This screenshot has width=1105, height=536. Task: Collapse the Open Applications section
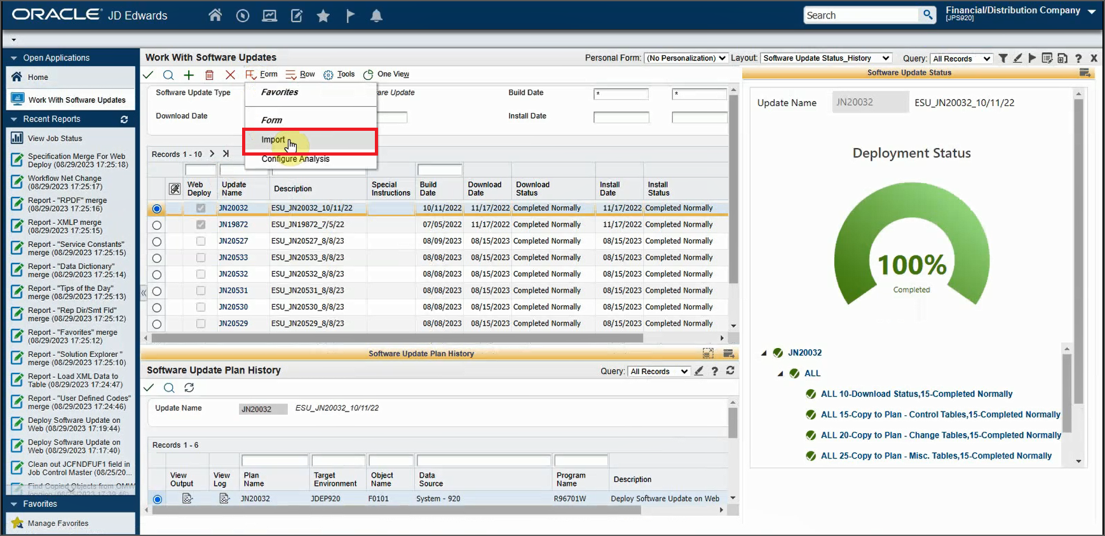(x=13, y=58)
